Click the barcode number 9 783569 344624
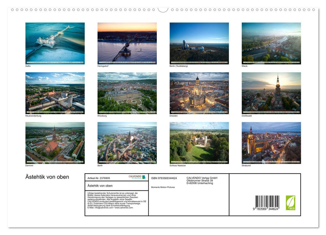Viewport: 326px width, 235px height. pos(266,209)
